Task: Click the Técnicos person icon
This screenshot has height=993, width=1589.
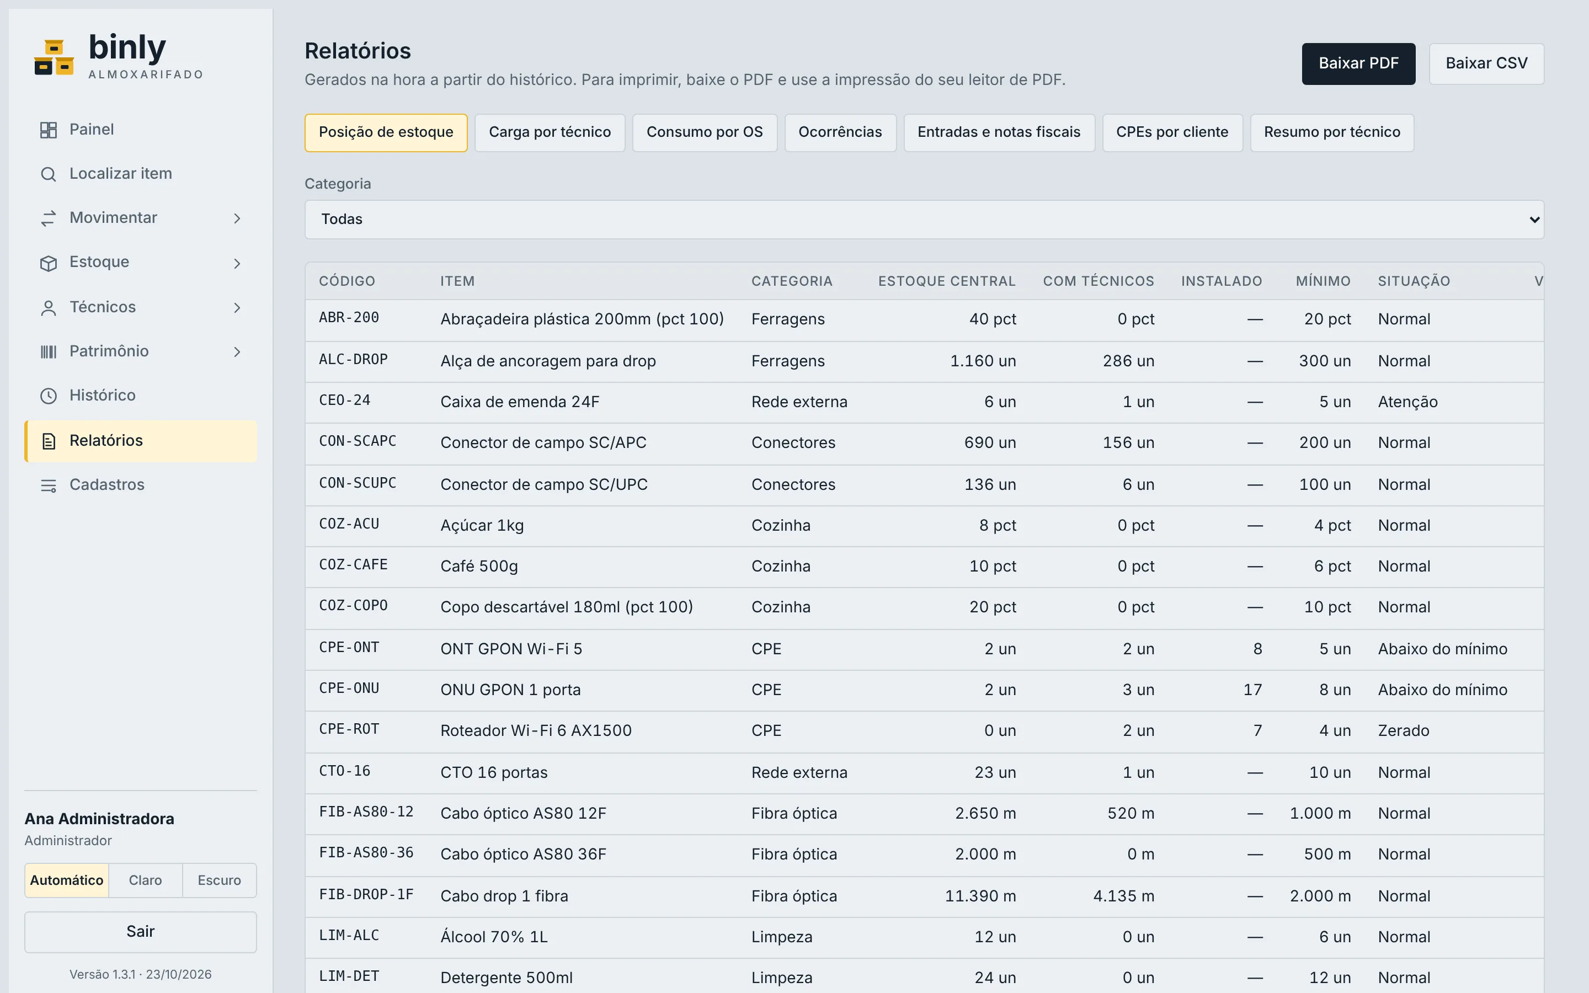Action: (49, 307)
